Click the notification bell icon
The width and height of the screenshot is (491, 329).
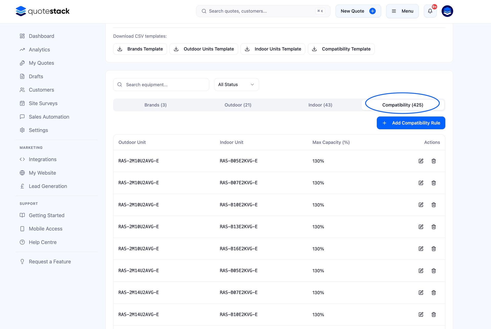430,11
